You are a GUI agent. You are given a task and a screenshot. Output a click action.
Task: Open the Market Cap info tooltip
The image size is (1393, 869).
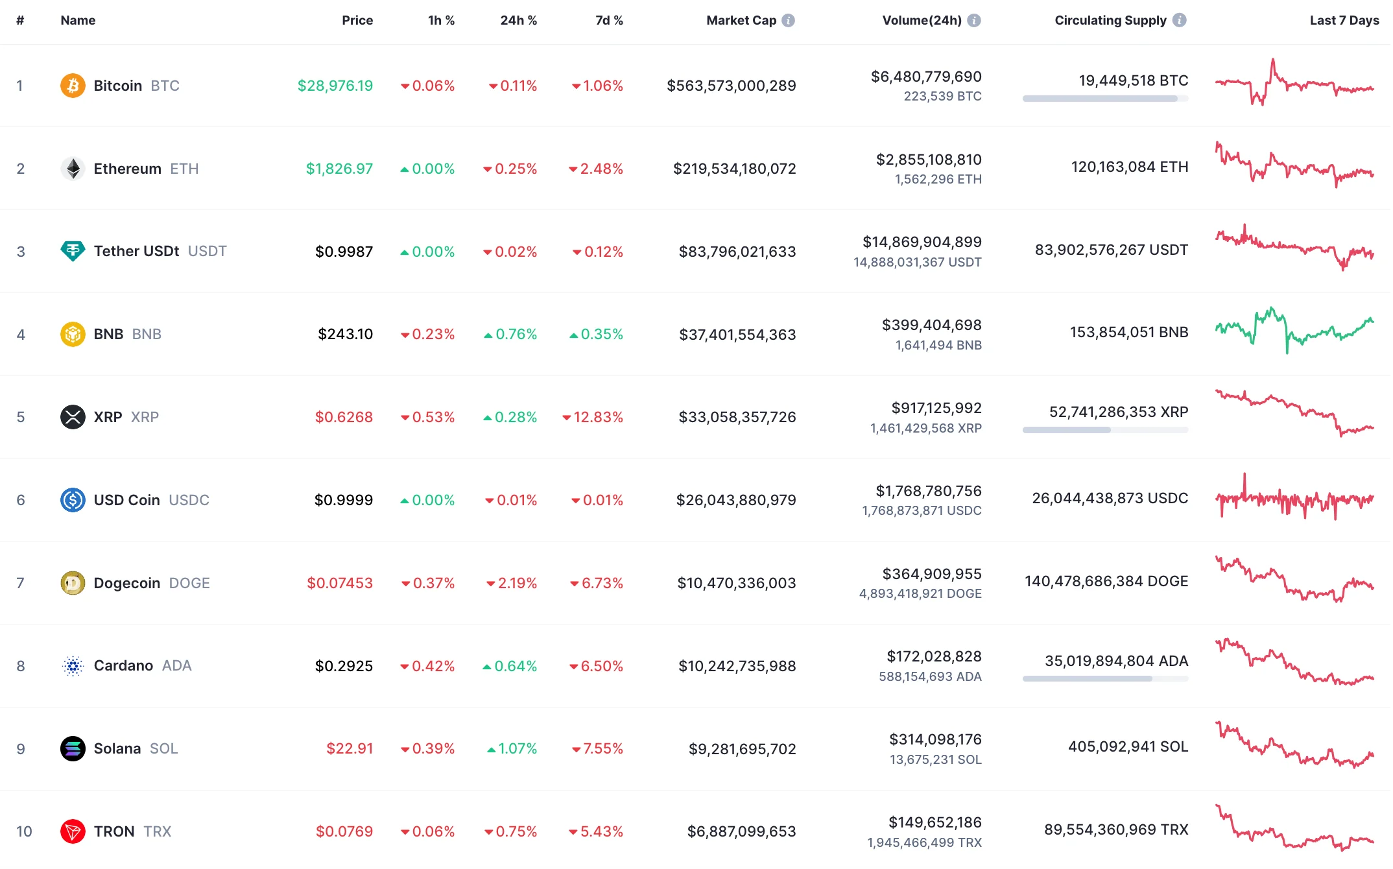(x=788, y=20)
